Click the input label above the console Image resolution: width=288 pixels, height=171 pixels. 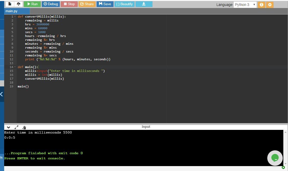[x=146, y=127]
